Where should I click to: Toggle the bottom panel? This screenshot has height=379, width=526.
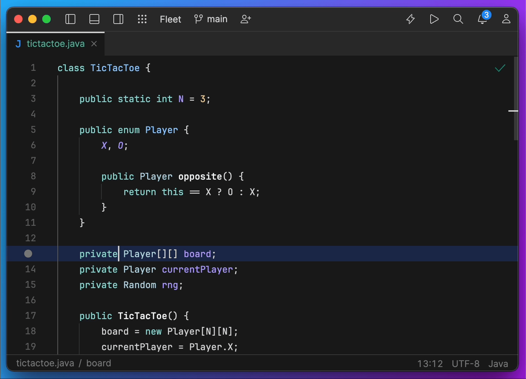coord(94,19)
